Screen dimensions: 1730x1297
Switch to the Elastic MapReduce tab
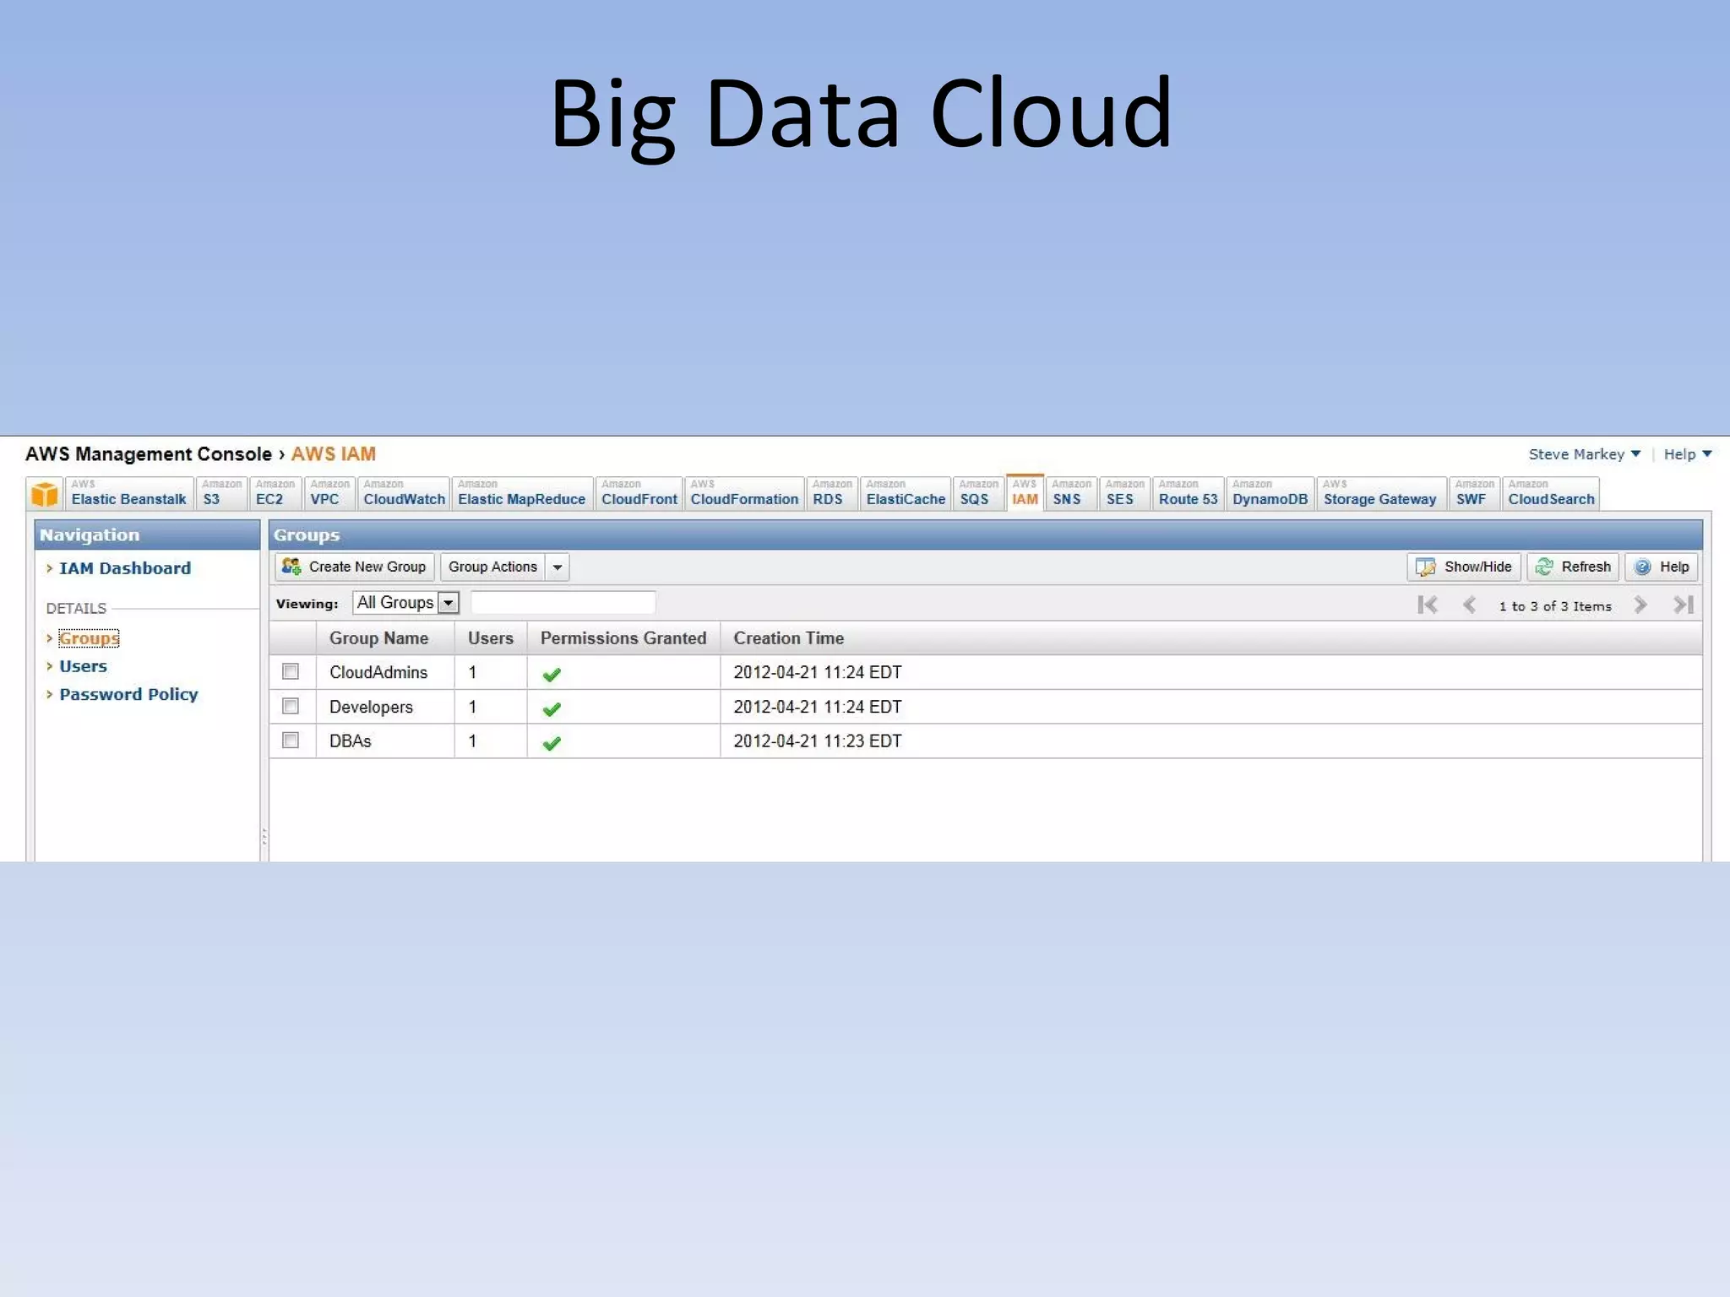[521, 493]
